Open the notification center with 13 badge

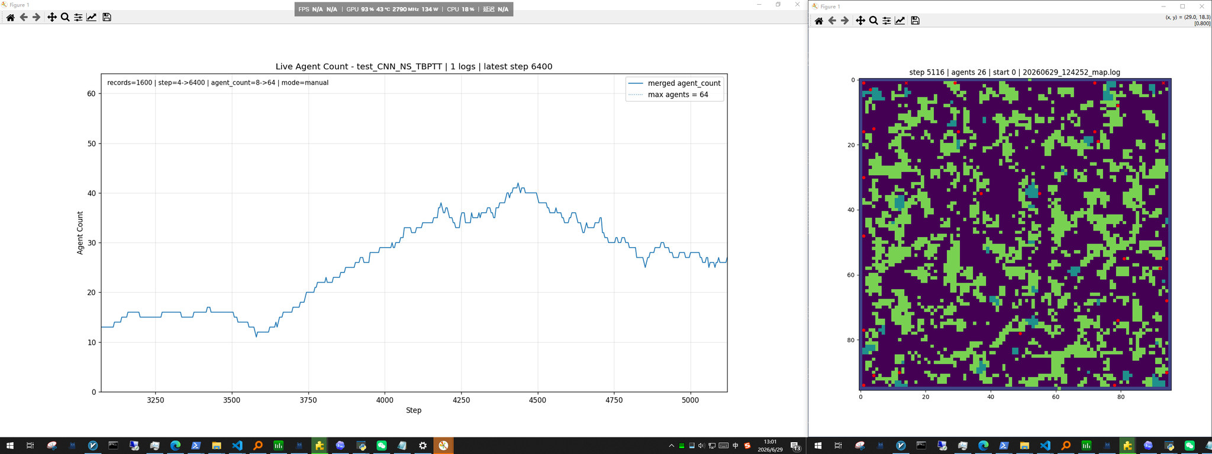point(796,446)
